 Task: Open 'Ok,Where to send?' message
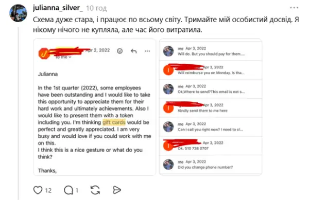point(211,89)
